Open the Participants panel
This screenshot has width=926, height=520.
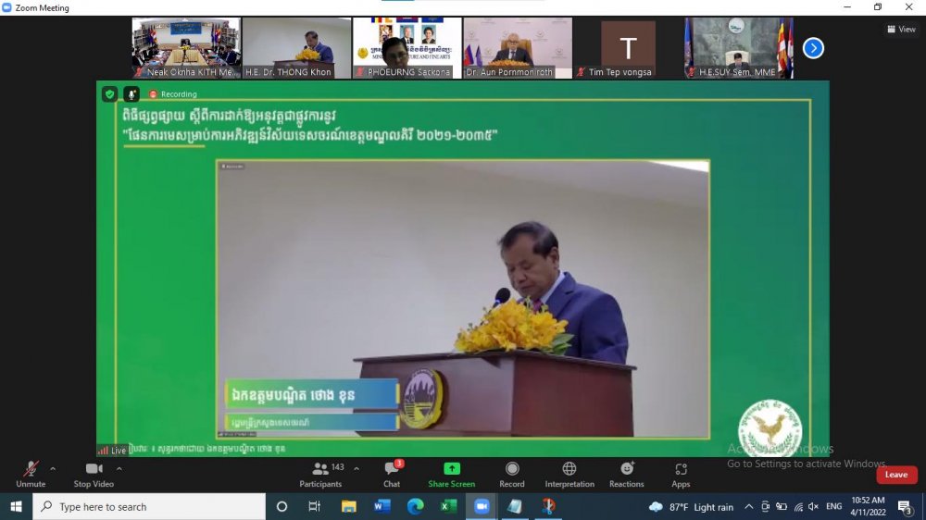tap(320, 474)
